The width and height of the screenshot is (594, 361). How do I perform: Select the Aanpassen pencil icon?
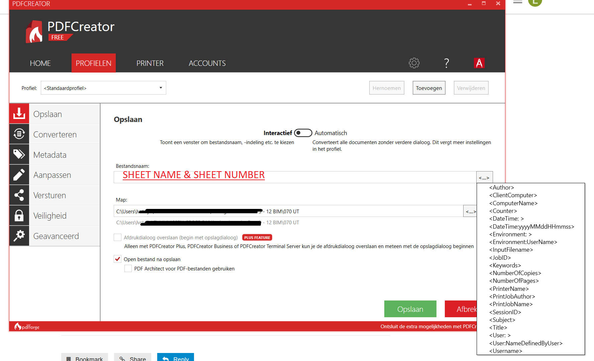[x=19, y=175]
